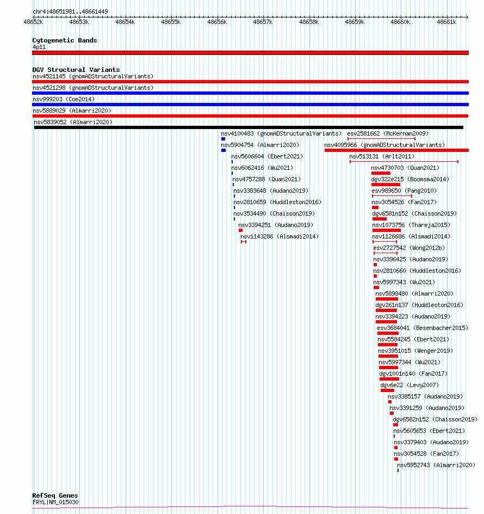Click nsv3391259 (Audano2019) label

427,409
